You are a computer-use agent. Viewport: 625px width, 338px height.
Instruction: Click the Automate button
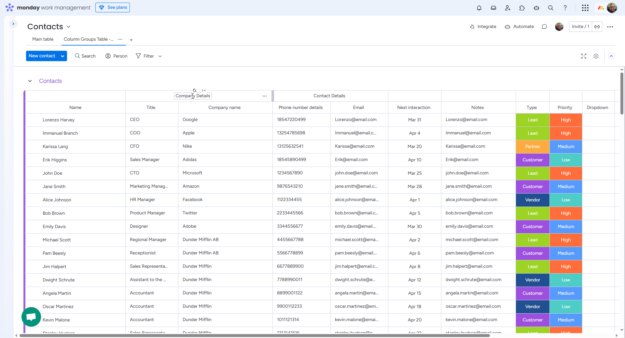(519, 27)
